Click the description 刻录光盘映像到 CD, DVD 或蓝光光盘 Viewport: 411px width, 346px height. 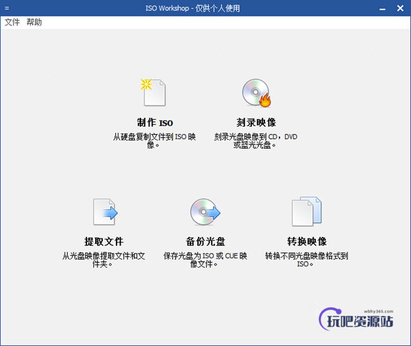(256, 140)
